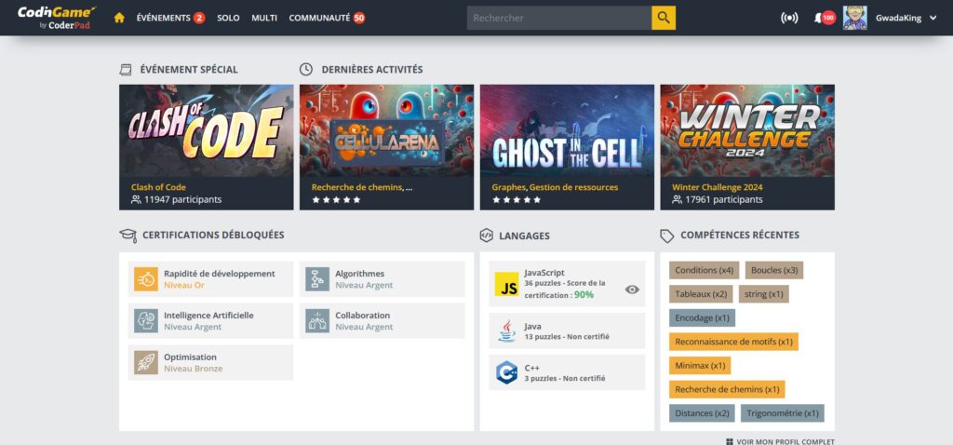Screen dimensions: 953x445
Task: Go to the home icon
Action: click(119, 18)
